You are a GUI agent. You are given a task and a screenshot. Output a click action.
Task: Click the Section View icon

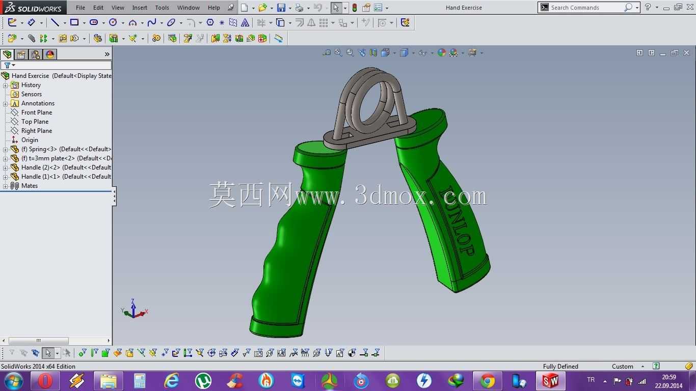373,52
